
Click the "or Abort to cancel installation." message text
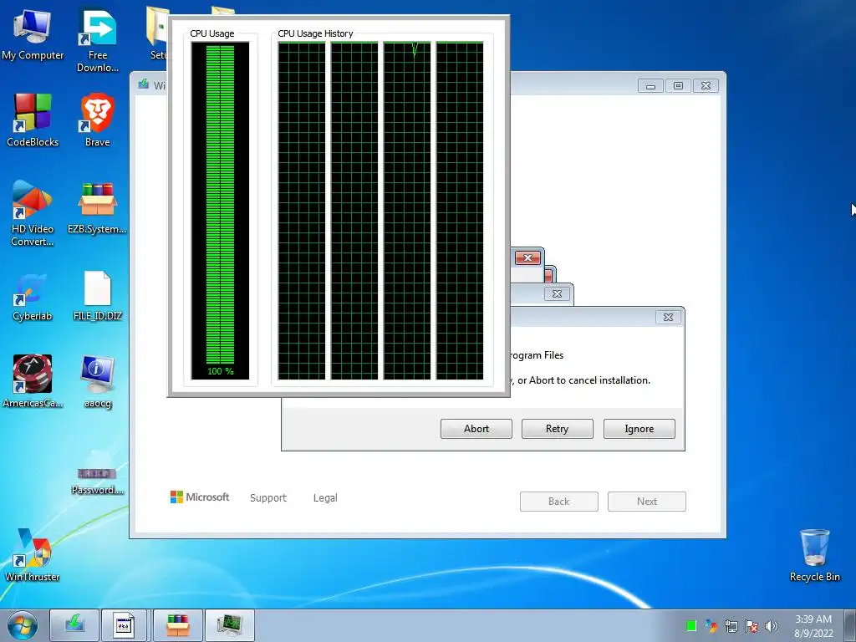coord(583,380)
